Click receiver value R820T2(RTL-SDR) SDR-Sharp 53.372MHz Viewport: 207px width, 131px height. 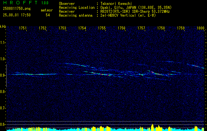click(135, 11)
